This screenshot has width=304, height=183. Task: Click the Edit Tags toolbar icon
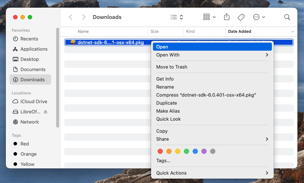tap(241, 17)
